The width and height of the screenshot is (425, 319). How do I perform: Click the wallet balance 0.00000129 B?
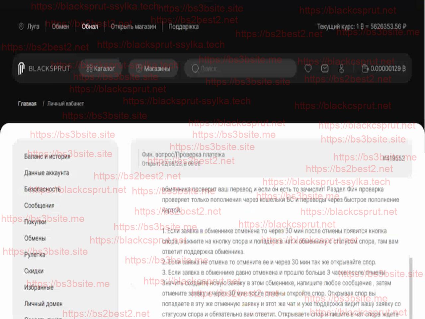point(384,68)
